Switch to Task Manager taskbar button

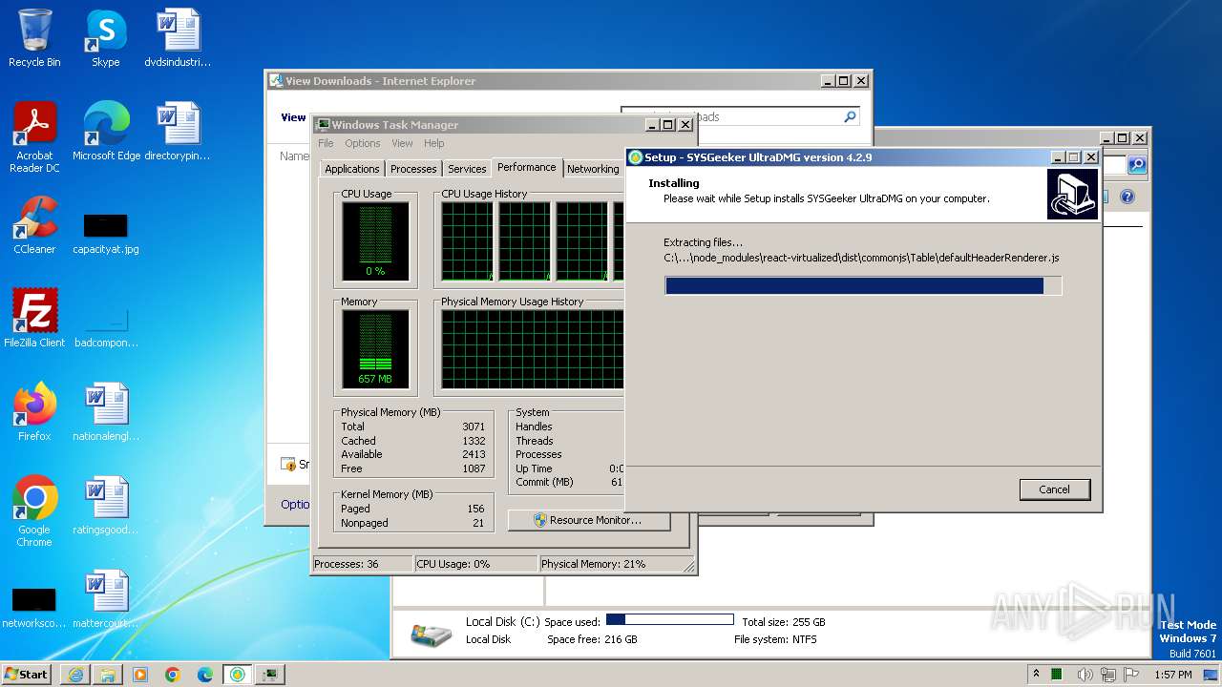click(270, 675)
